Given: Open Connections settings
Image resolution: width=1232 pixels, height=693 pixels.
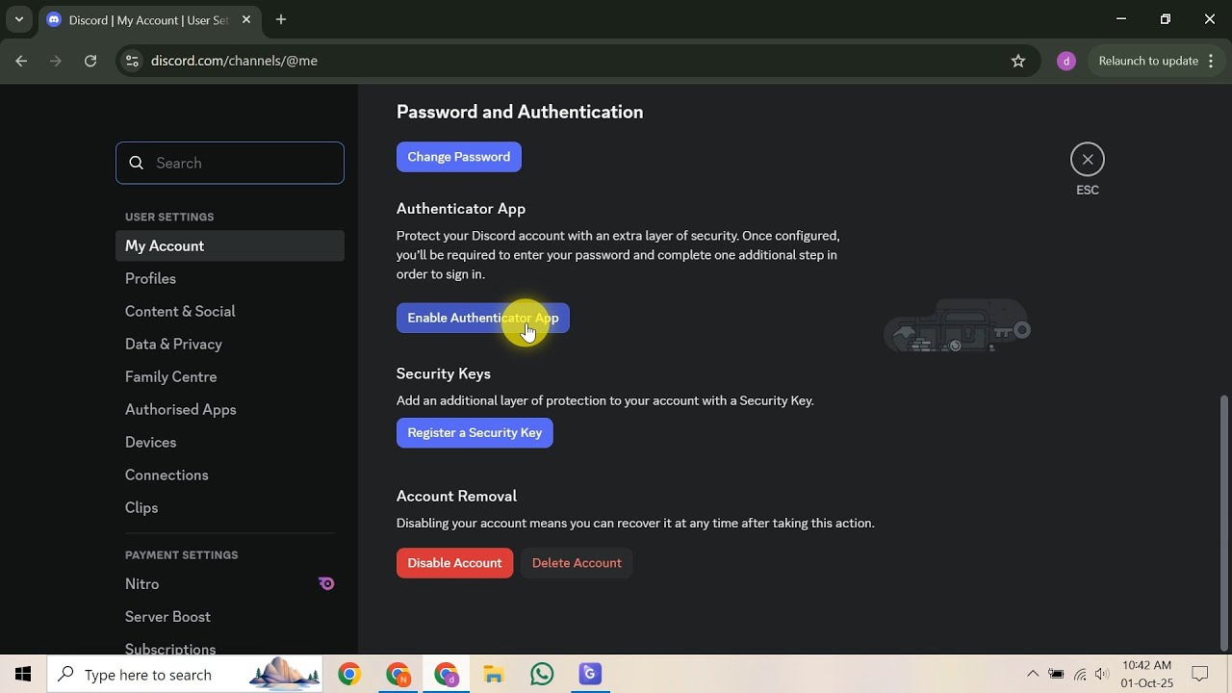Looking at the screenshot, I should (230, 475).
